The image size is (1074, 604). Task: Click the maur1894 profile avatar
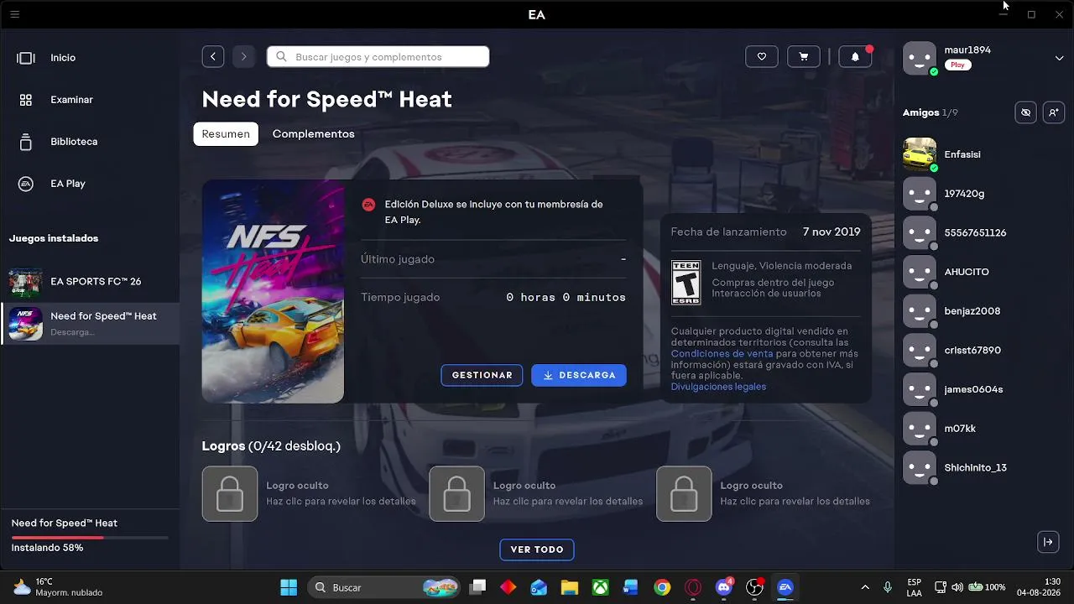(x=920, y=58)
